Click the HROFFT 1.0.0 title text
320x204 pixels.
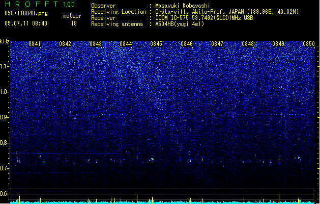(x=40, y=4)
